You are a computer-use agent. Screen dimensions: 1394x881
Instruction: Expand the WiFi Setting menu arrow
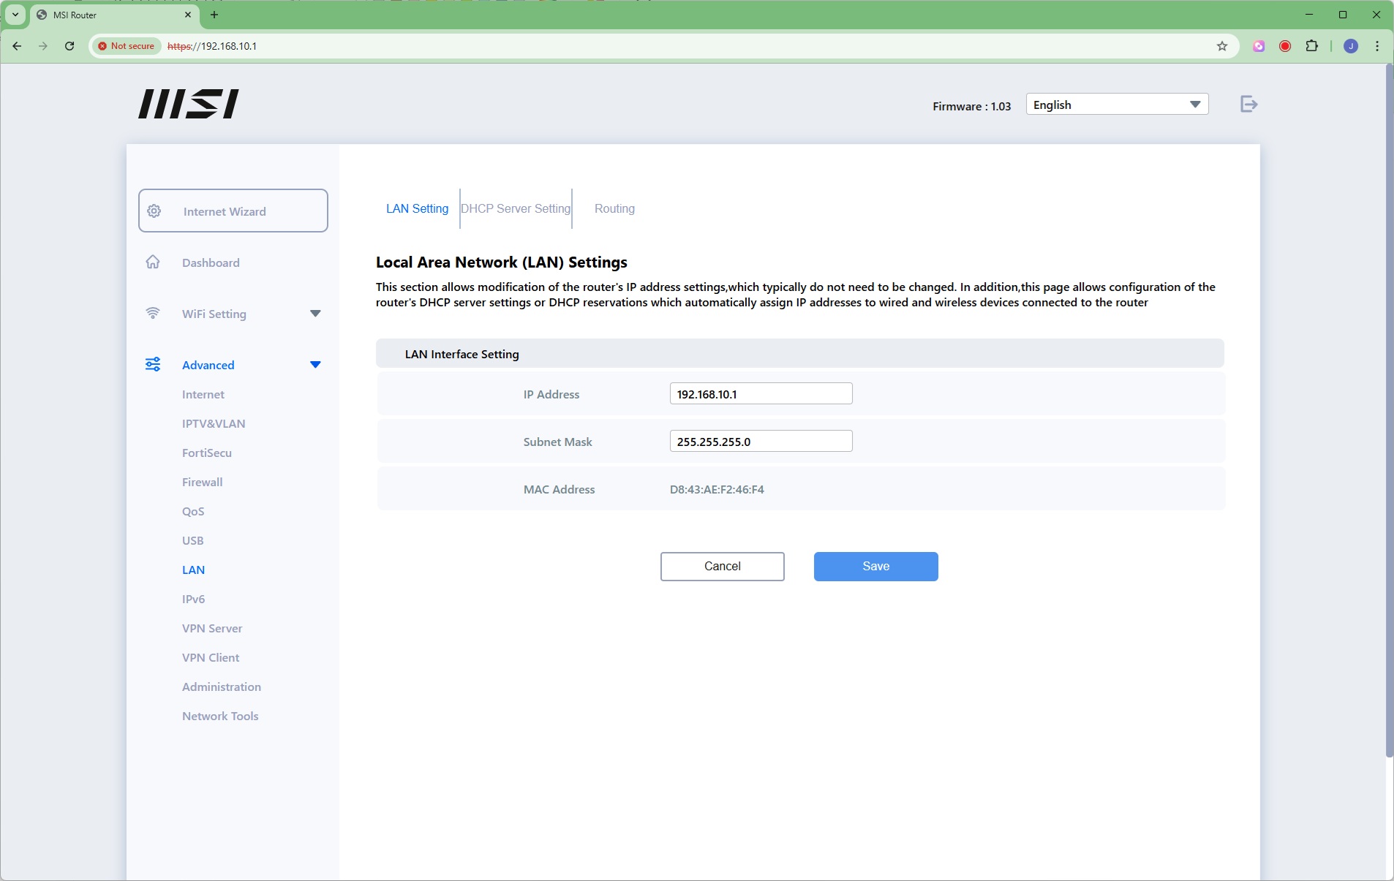[315, 314]
